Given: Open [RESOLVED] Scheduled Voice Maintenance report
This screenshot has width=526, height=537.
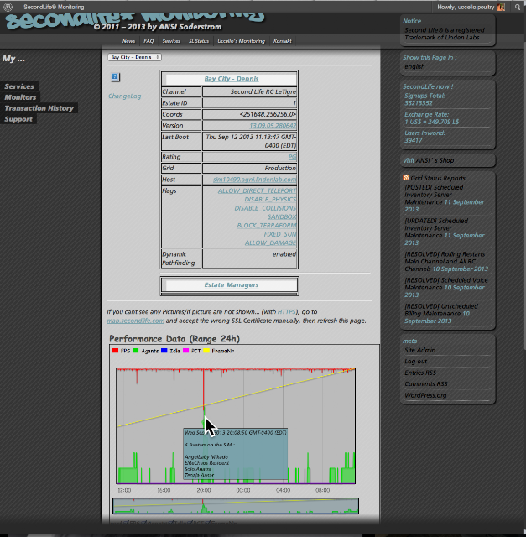Looking at the screenshot, I should [445, 284].
